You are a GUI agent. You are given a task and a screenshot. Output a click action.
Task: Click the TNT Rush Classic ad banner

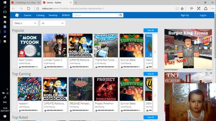point(188,78)
